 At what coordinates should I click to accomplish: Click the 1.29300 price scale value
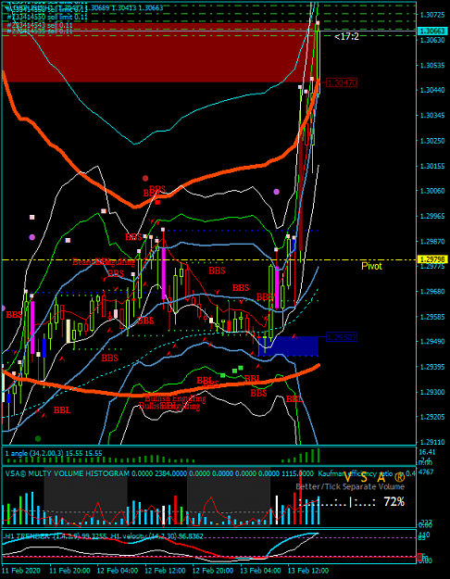(432, 392)
